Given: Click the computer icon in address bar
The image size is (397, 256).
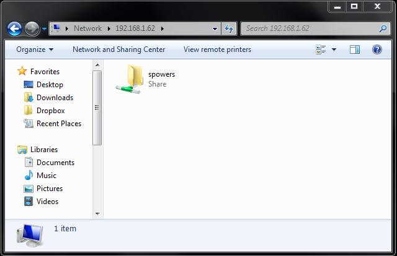Looking at the screenshot, I should 56,28.
